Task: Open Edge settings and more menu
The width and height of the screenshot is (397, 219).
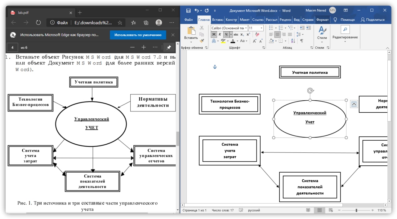Action: [172, 23]
